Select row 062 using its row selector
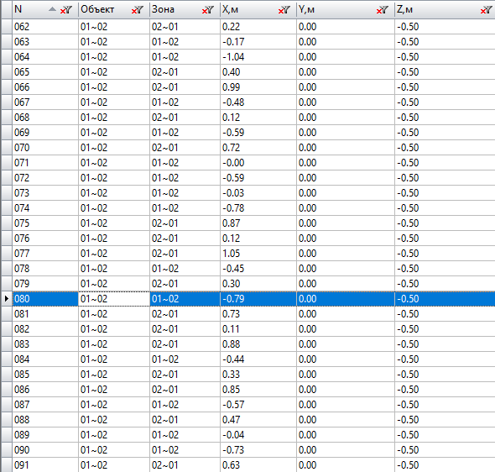The image size is (495, 472). [x=7, y=27]
